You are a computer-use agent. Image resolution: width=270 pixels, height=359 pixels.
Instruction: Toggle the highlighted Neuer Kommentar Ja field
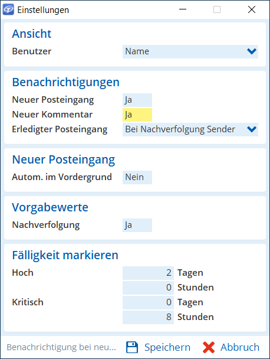(x=137, y=115)
